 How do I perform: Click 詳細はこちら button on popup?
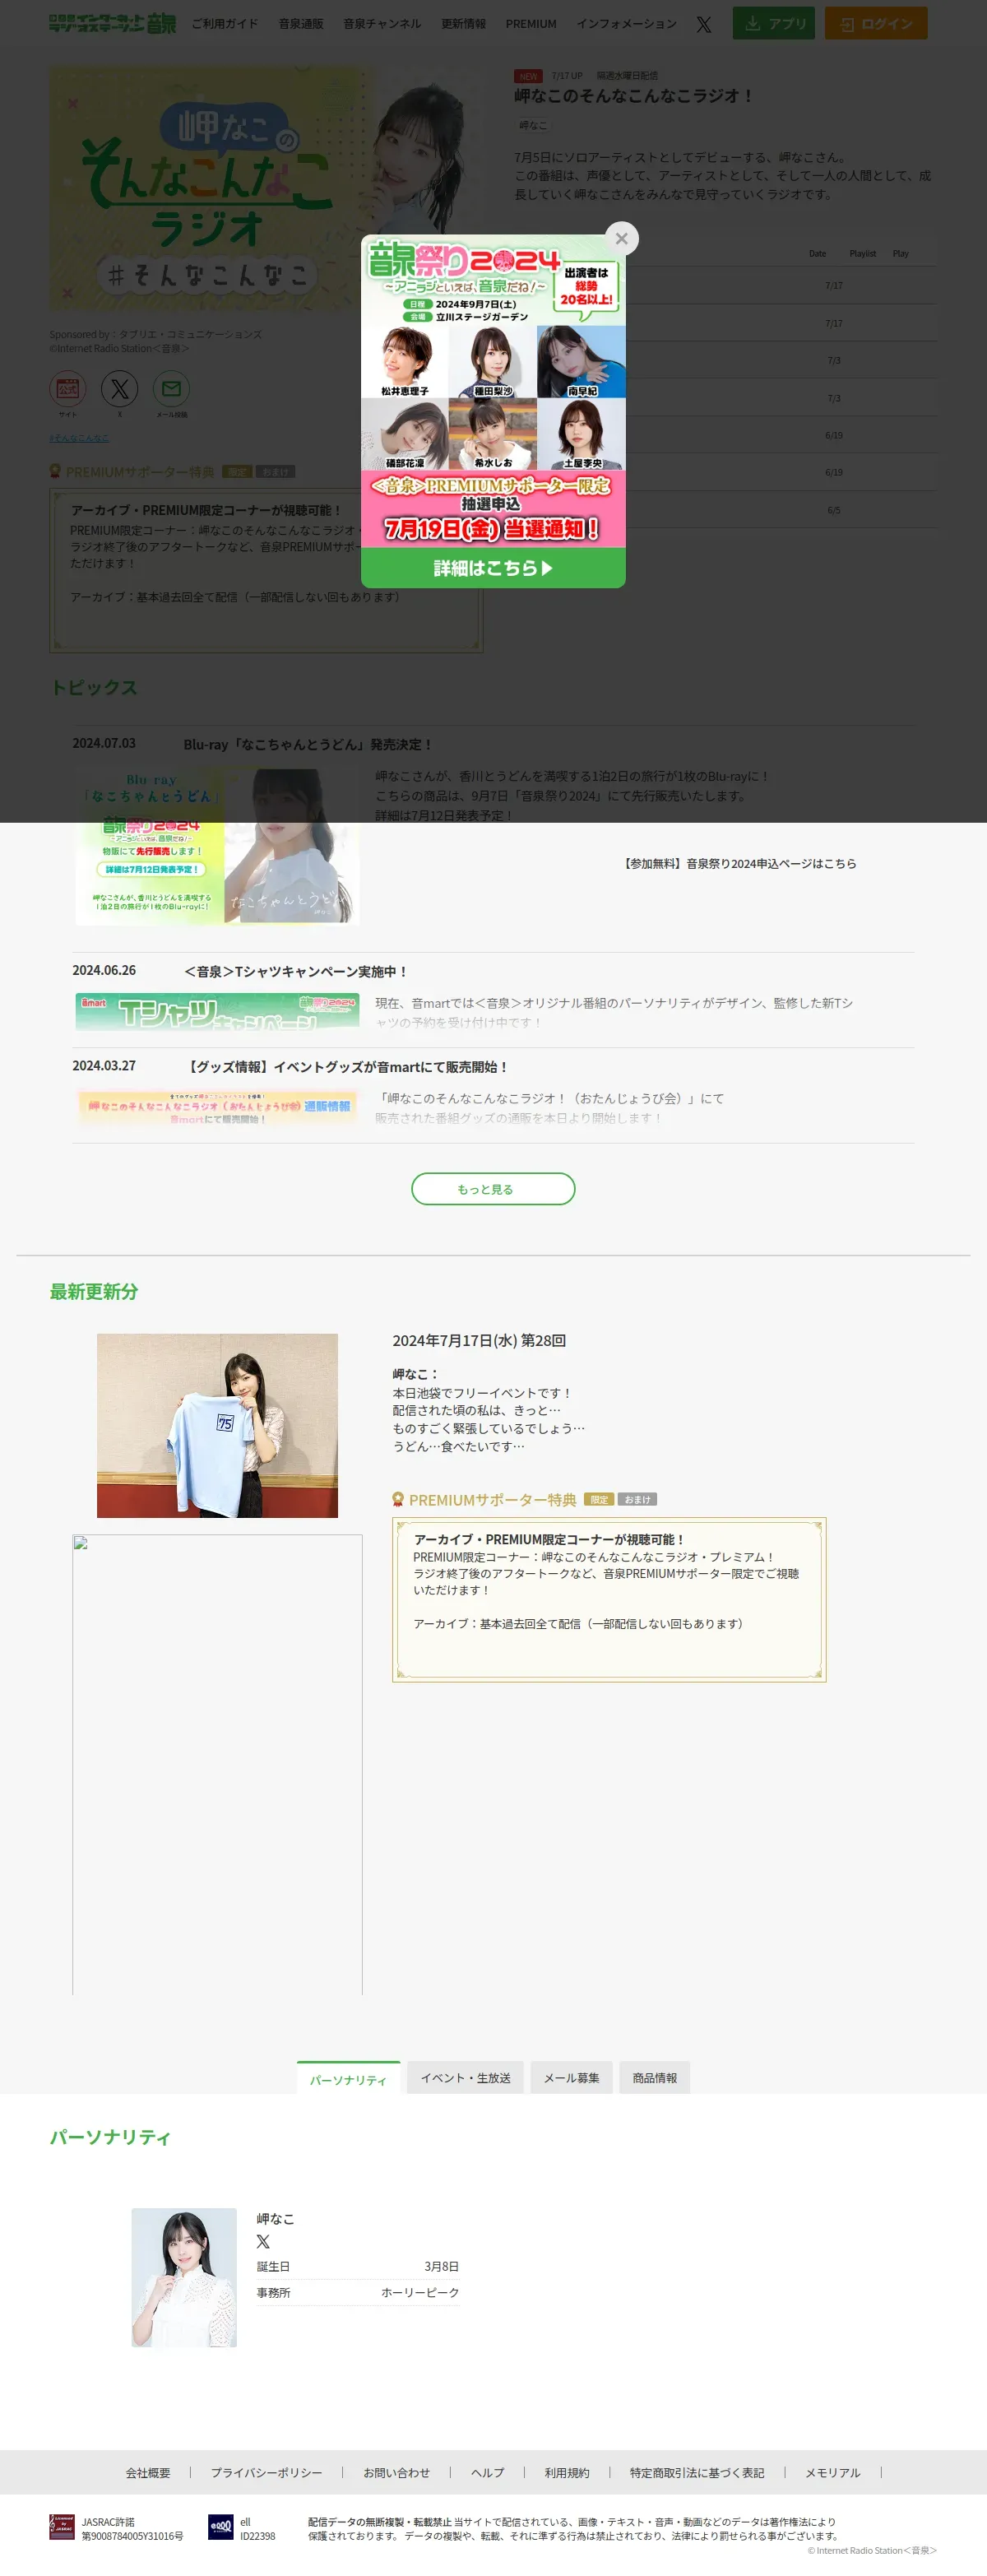[x=493, y=567]
